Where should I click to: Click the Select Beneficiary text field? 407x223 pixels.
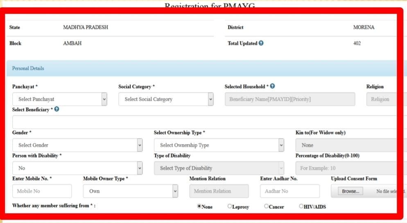coord(205,122)
